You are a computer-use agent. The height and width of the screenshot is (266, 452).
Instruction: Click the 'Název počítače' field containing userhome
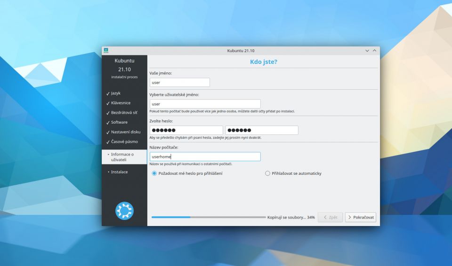(x=205, y=156)
